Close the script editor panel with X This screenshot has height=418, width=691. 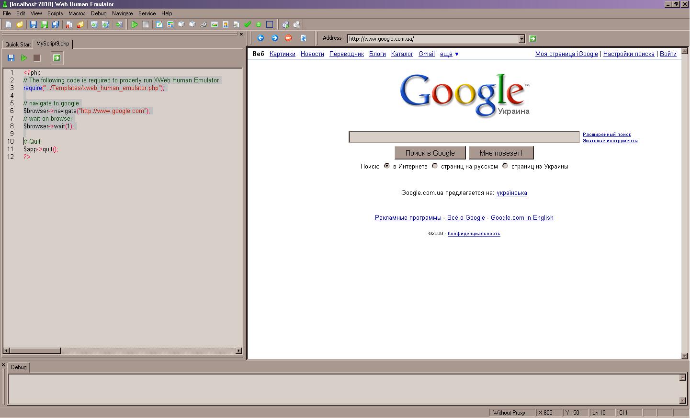point(241,34)
